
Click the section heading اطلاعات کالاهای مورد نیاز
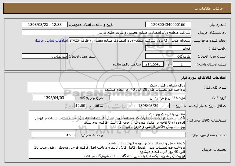[x=204, y=78]
